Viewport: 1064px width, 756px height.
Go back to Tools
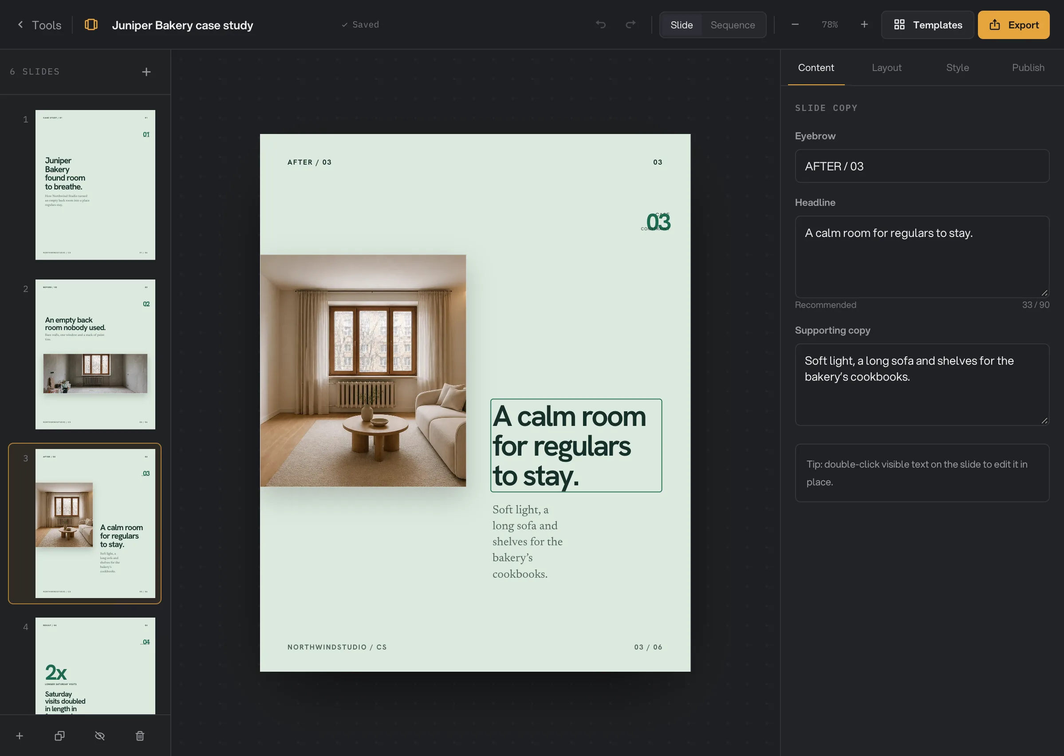click(x=39, y=25)
